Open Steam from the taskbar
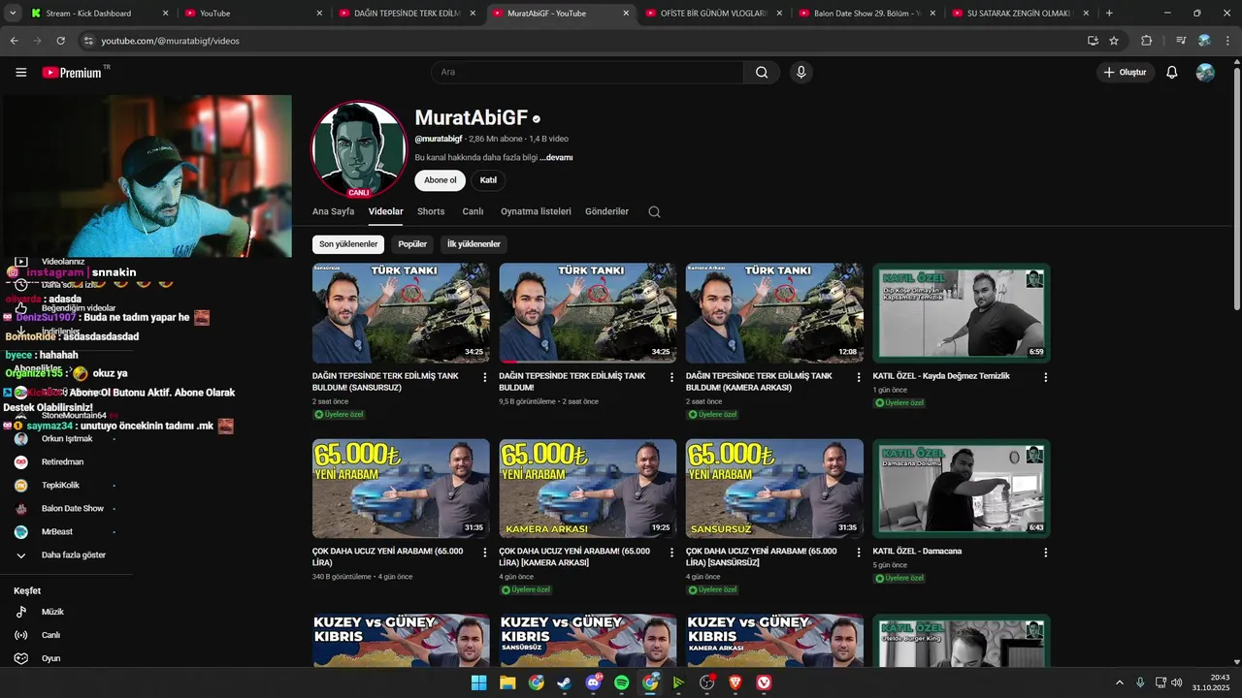1242x698 pixels. (565, 682)
